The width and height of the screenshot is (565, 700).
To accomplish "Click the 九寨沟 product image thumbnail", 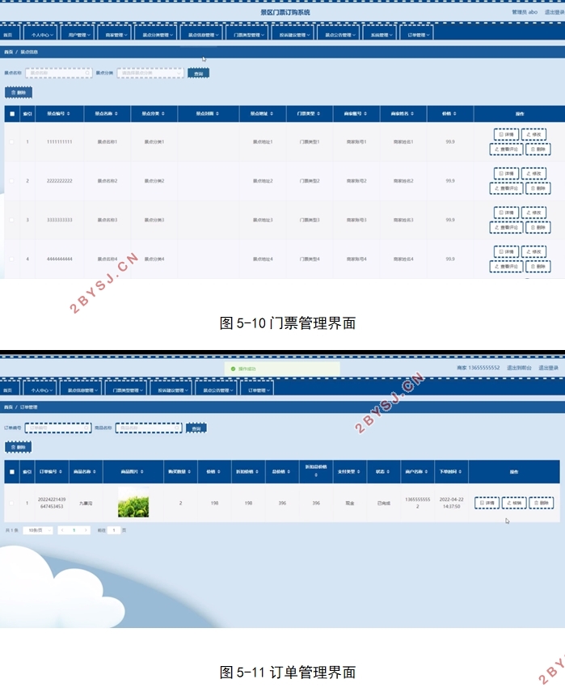I will (x=133, y=502).
